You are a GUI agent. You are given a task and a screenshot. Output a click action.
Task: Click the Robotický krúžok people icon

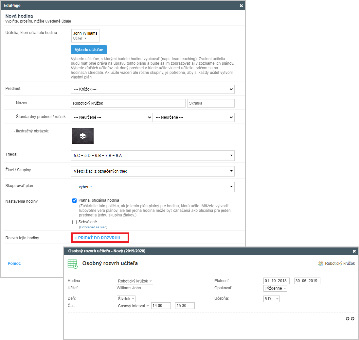click(321, 263)
